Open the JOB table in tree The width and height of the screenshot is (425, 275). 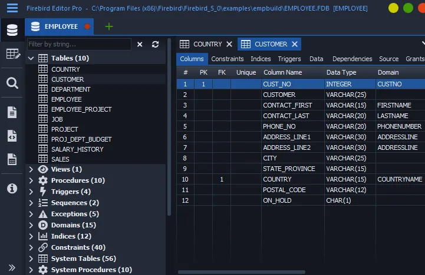[x=57, y=119]
